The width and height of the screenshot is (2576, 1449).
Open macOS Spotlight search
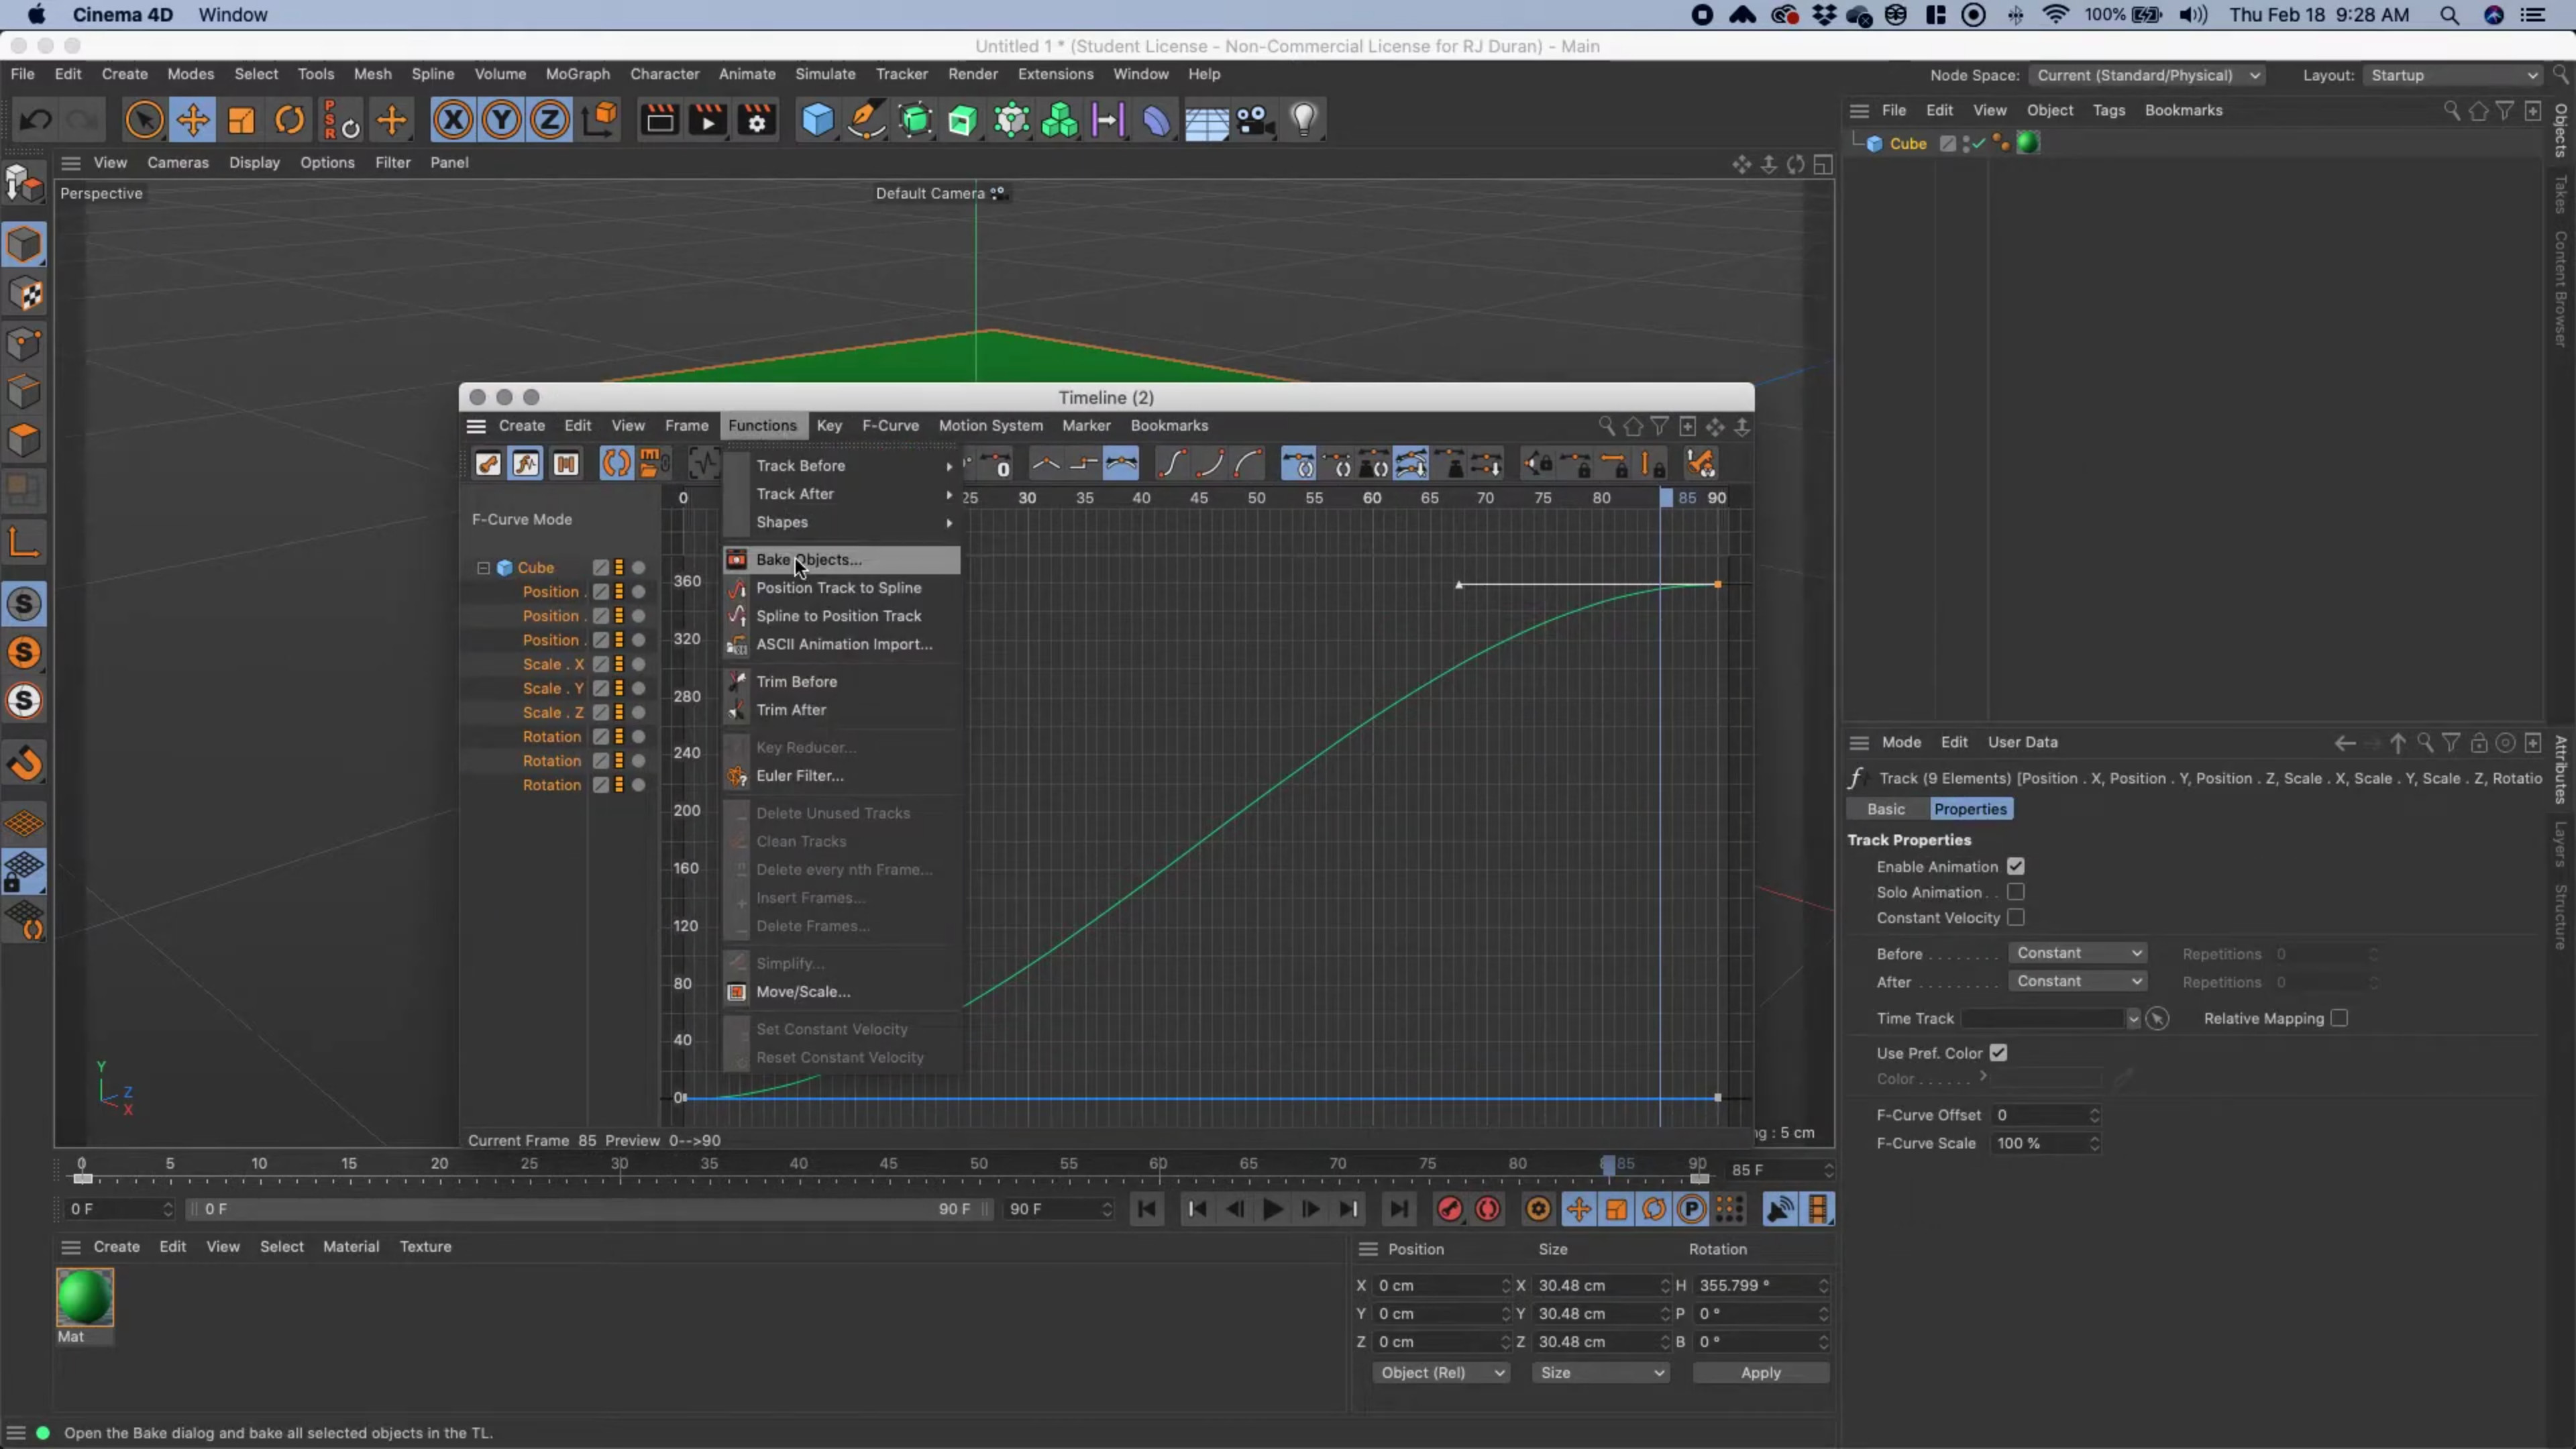(2449, 15)
